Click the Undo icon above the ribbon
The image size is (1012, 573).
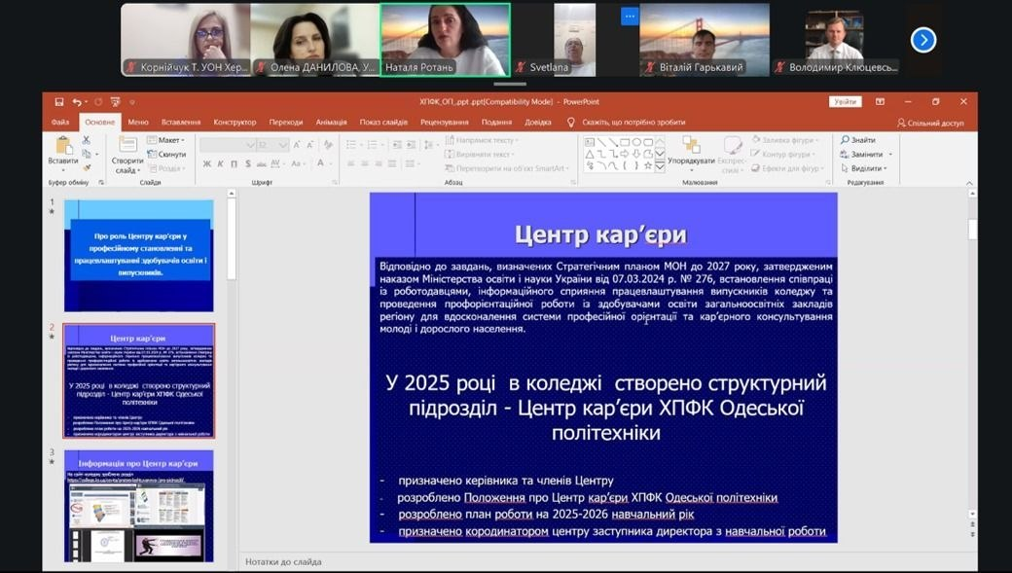tap(79, 100)
